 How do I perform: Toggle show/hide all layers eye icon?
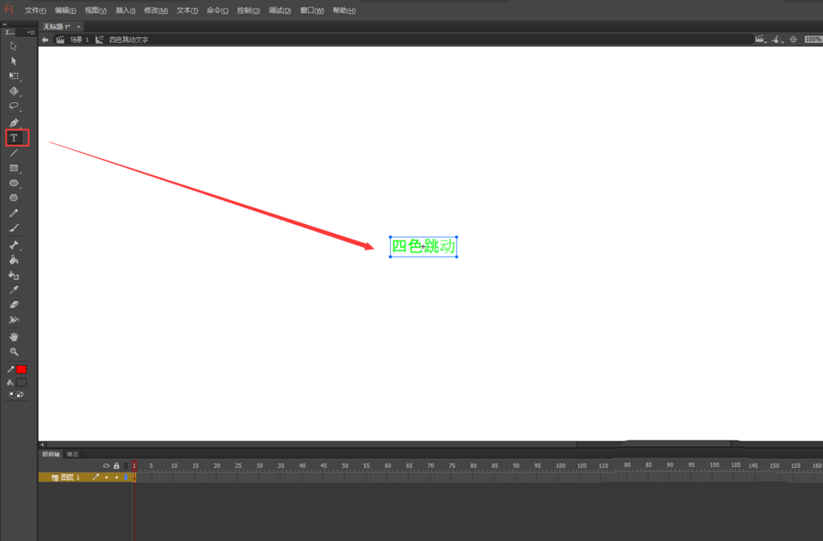tap(106, 466)
